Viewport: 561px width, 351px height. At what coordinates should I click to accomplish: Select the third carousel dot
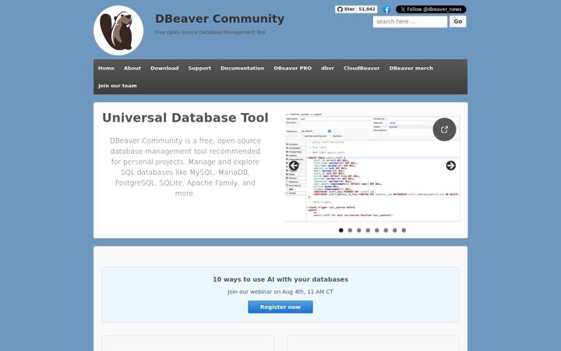[x=359, y=230]
